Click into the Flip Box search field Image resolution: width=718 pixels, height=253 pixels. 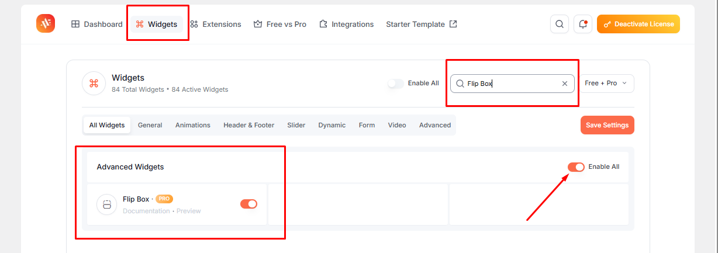click(x=512, y=84)
